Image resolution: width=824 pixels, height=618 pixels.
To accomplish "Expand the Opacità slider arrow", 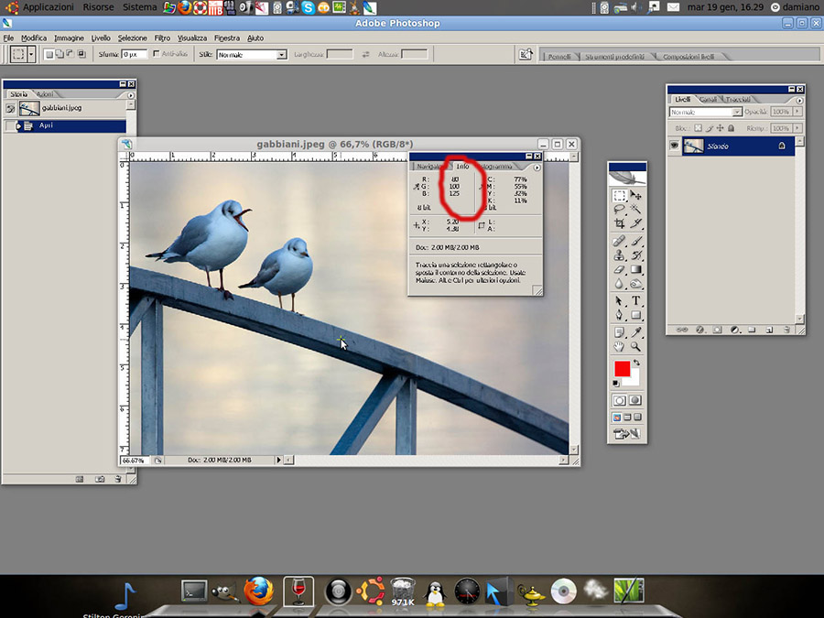I will click(x=796, y=112).
